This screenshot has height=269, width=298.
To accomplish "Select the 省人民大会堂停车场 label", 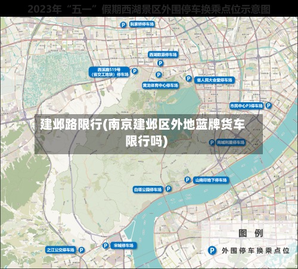I will pos(215,80).
